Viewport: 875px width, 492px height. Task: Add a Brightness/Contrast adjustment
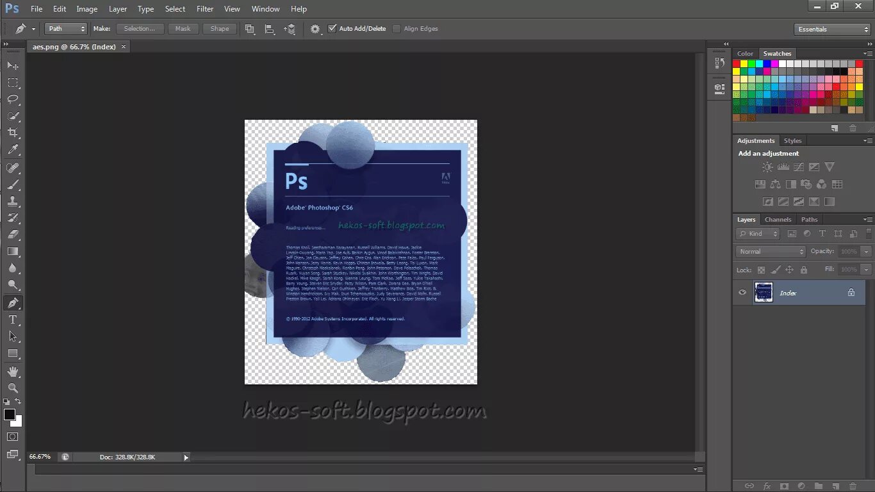click(x=767, y=167)
